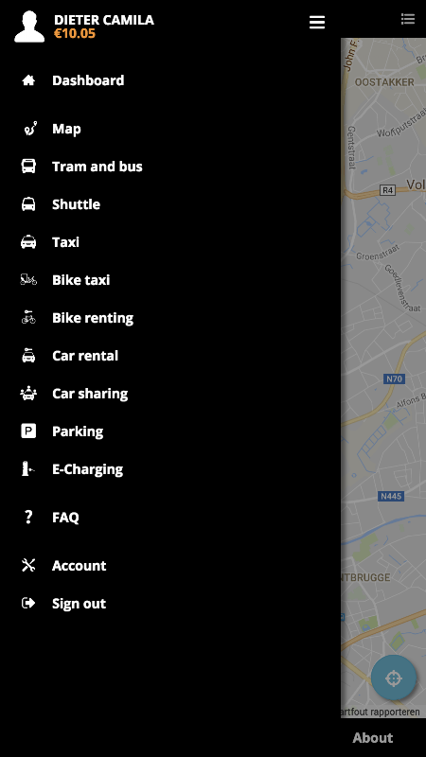Click the Shuttle vehicle icon
This screenshot has width=426, height=757.
coord(28,204)
